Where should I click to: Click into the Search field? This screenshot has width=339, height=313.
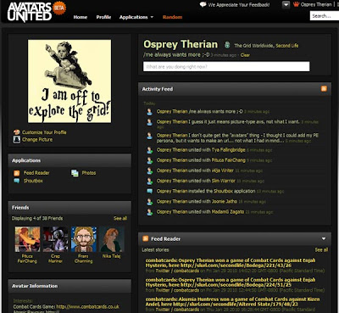click(x=325, y=16)
